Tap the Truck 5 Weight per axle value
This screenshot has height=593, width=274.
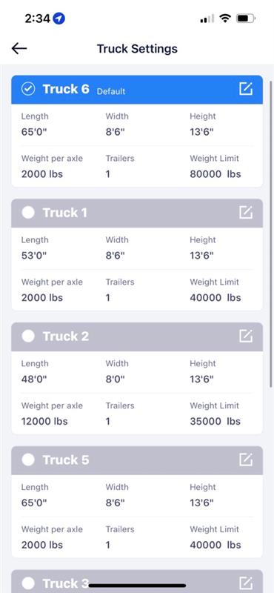click(x=42, y=545)
